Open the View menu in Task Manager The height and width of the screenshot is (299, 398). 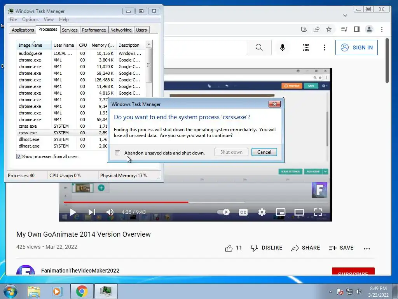coord(49,19)
